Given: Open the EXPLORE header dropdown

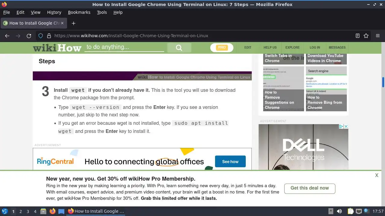Looking at the screenshot, I should pyautogui.click(x=292, y=48).
